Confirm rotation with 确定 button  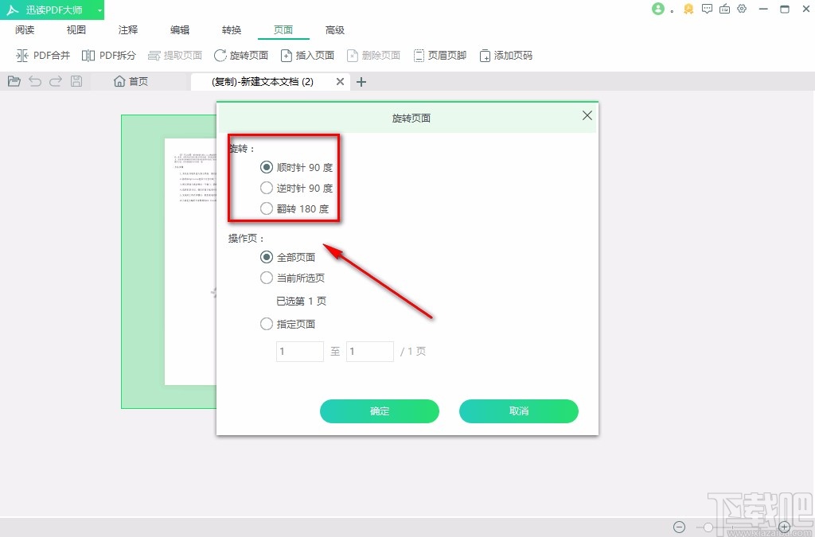tap(380, 411)
